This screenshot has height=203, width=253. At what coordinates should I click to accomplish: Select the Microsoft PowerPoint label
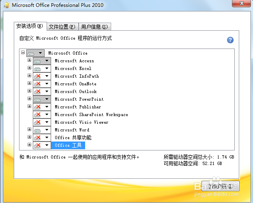coord(79,99)
